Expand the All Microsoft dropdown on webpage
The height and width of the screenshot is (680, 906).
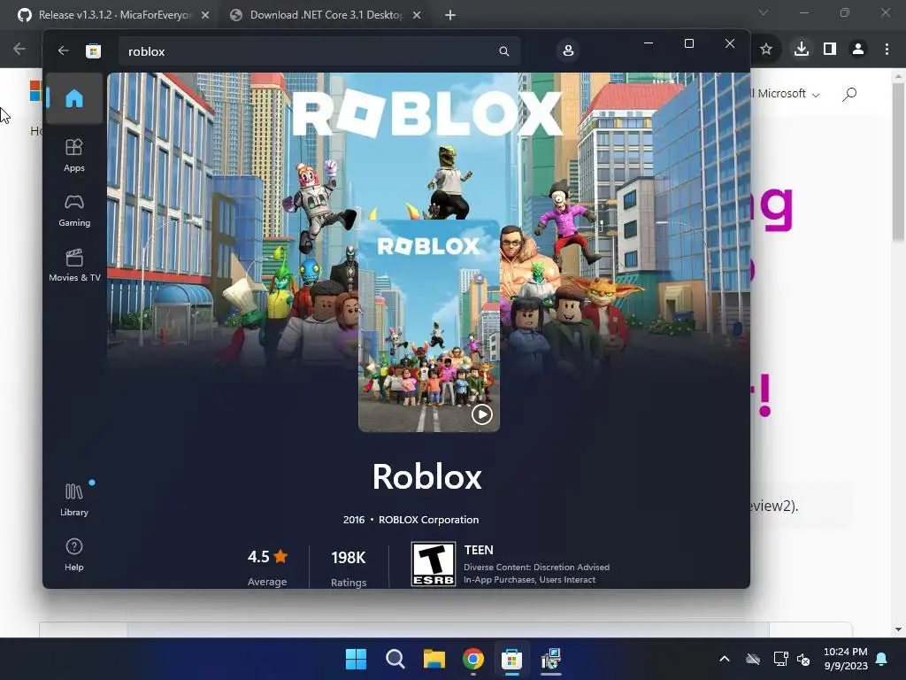click(785, 94)
